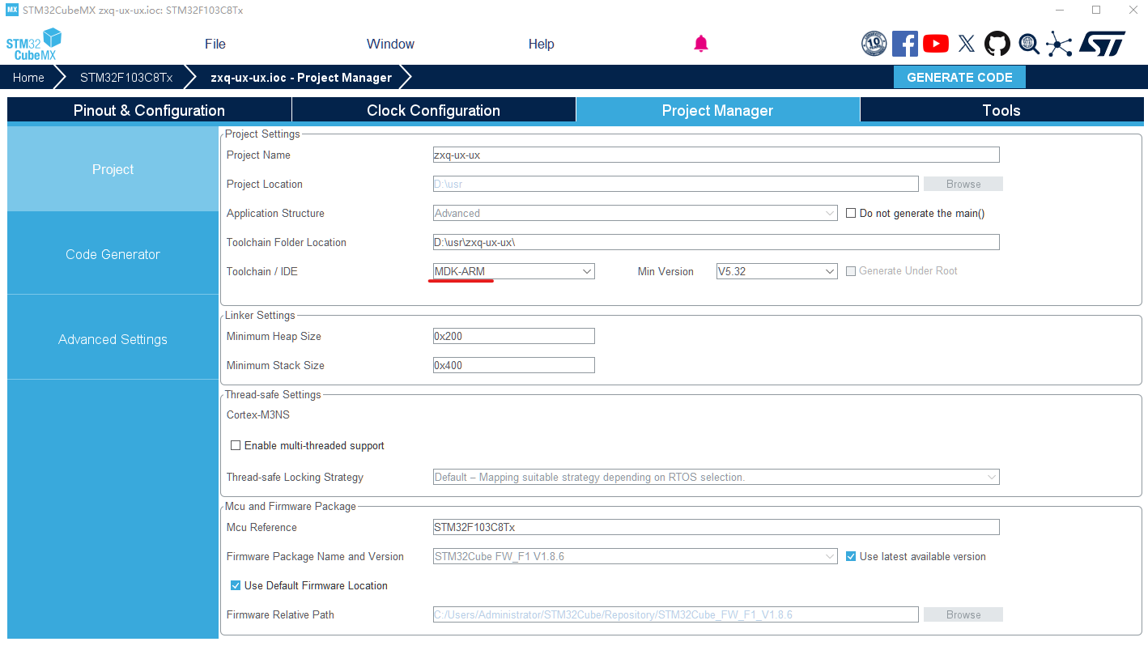Open the YouTube icon link
The width and height of the screenshot is (1148, 646).
click(x=936, y=44)
